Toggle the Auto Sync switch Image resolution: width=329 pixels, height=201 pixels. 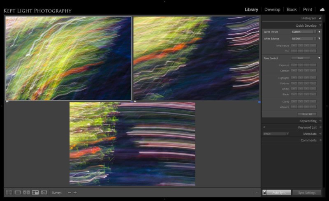tap(264, 192)
